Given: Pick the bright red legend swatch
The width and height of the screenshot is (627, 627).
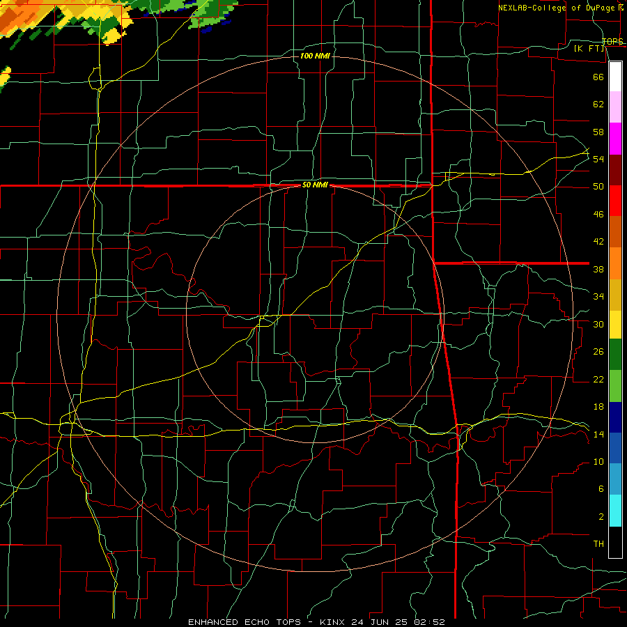Looking at the screenshot, I should pos(615,201).
